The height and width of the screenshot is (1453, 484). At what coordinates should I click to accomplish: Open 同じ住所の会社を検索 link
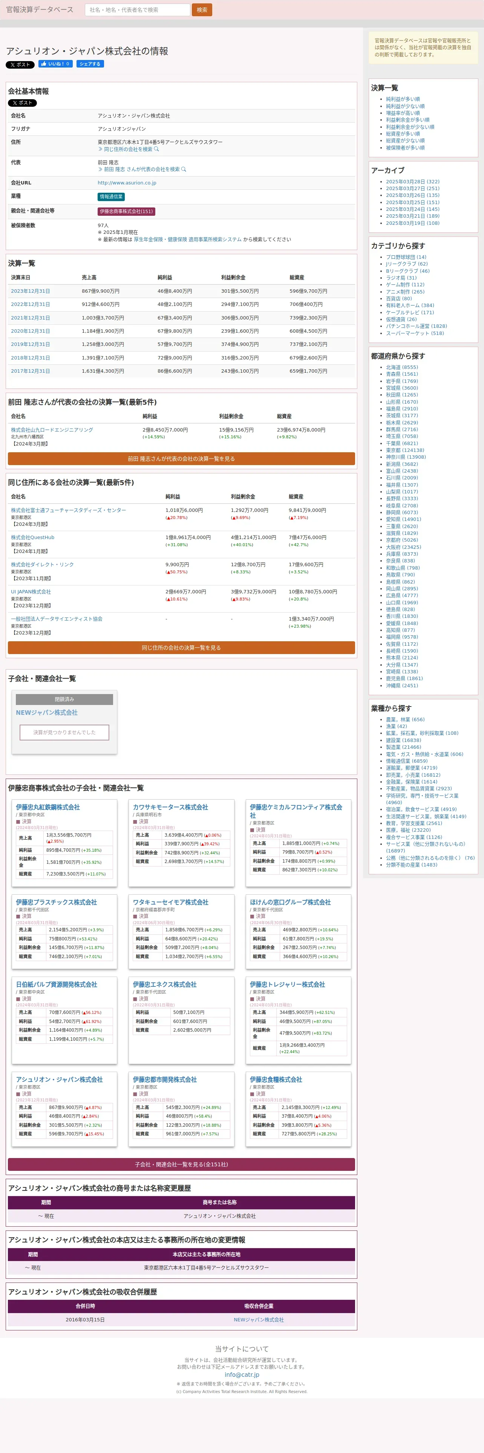click(x=129, y=149)
